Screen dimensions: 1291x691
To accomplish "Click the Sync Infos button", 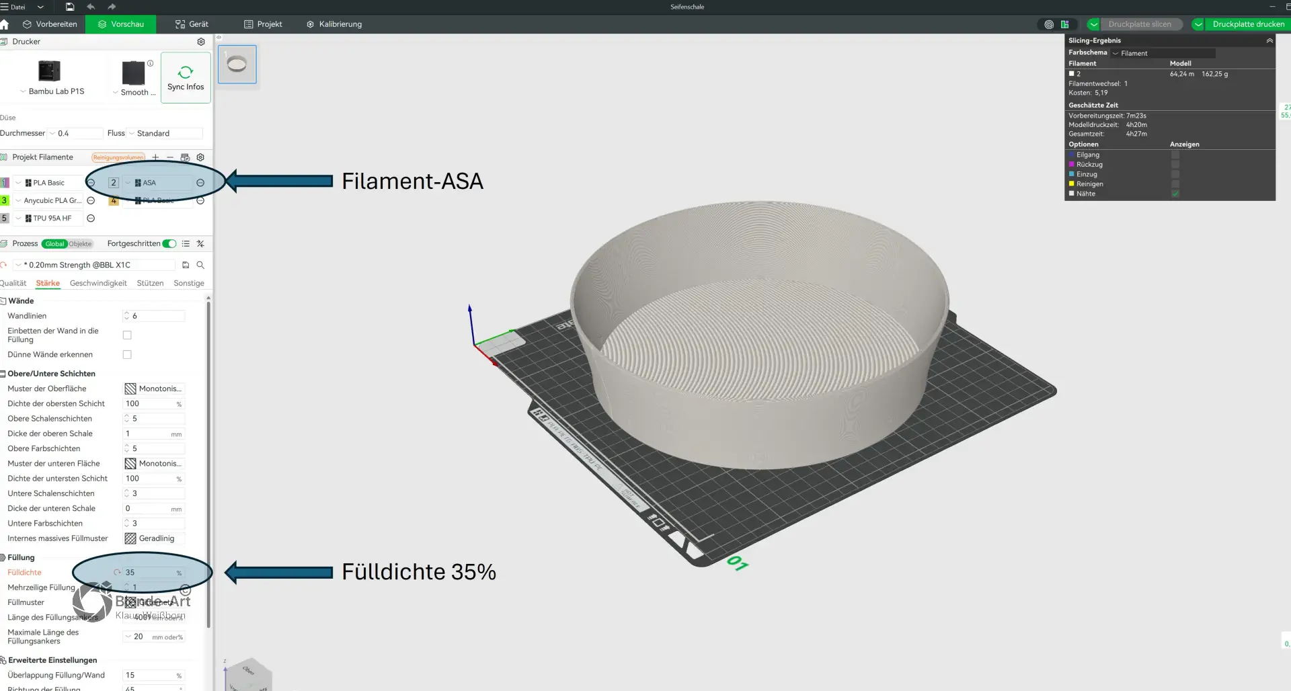I will pos(186,78).
